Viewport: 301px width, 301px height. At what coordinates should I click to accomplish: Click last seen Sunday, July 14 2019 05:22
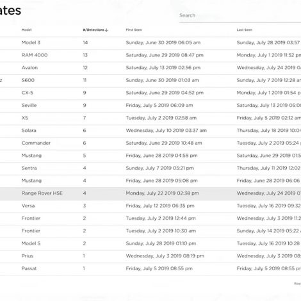point(268,231)
